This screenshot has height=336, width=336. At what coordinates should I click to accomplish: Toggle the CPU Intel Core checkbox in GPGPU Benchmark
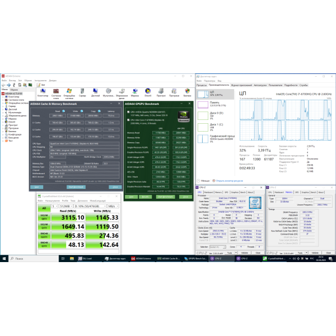point(128,120)
